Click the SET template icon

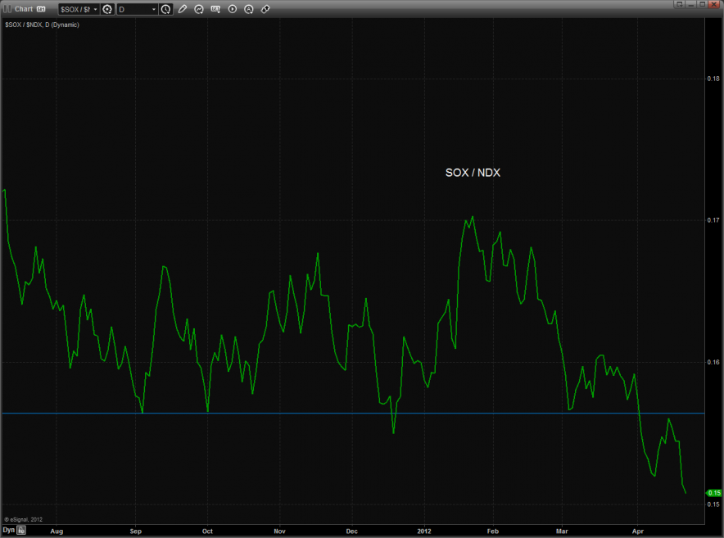(216, 9)
